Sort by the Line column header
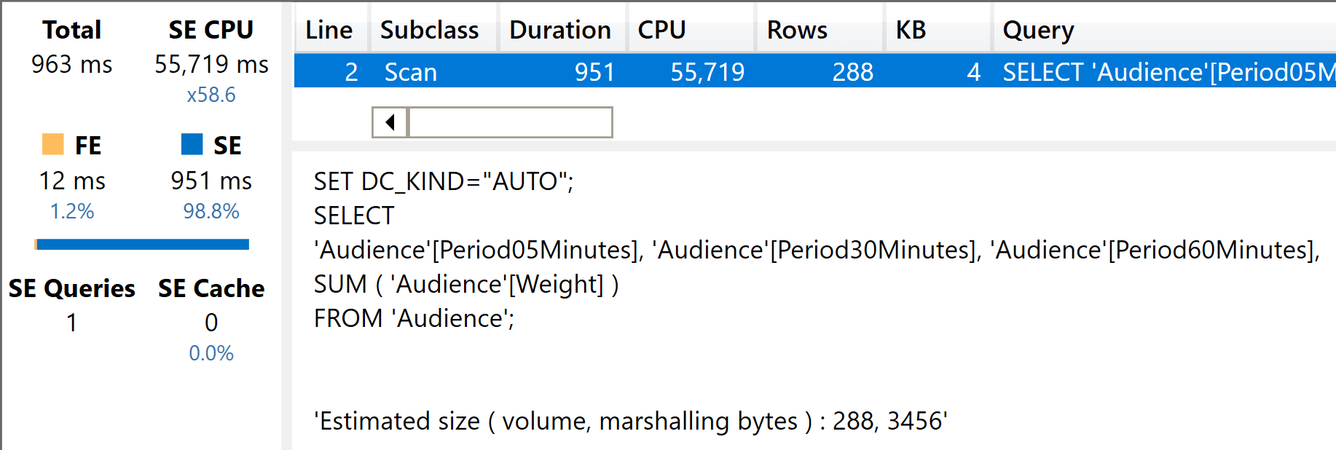The height and width of the screenshot is (450, 1336). [329, 31]
